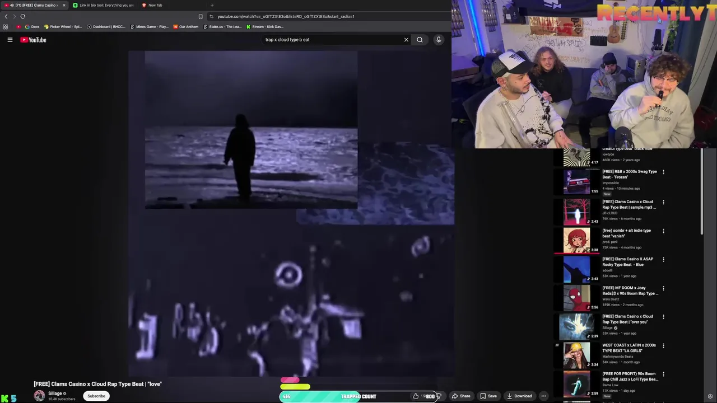Open the YouTube shortcut in bookmarks bar
717x403 pixels.
click(18, 27)
